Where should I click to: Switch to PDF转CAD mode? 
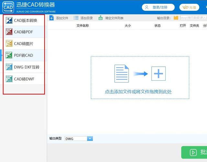(24, 55)
